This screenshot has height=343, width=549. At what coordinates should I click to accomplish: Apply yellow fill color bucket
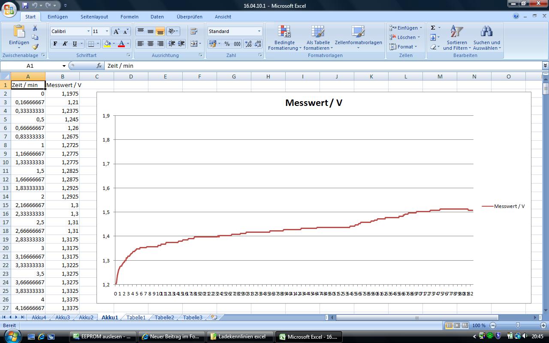click(x=107, y=44)
